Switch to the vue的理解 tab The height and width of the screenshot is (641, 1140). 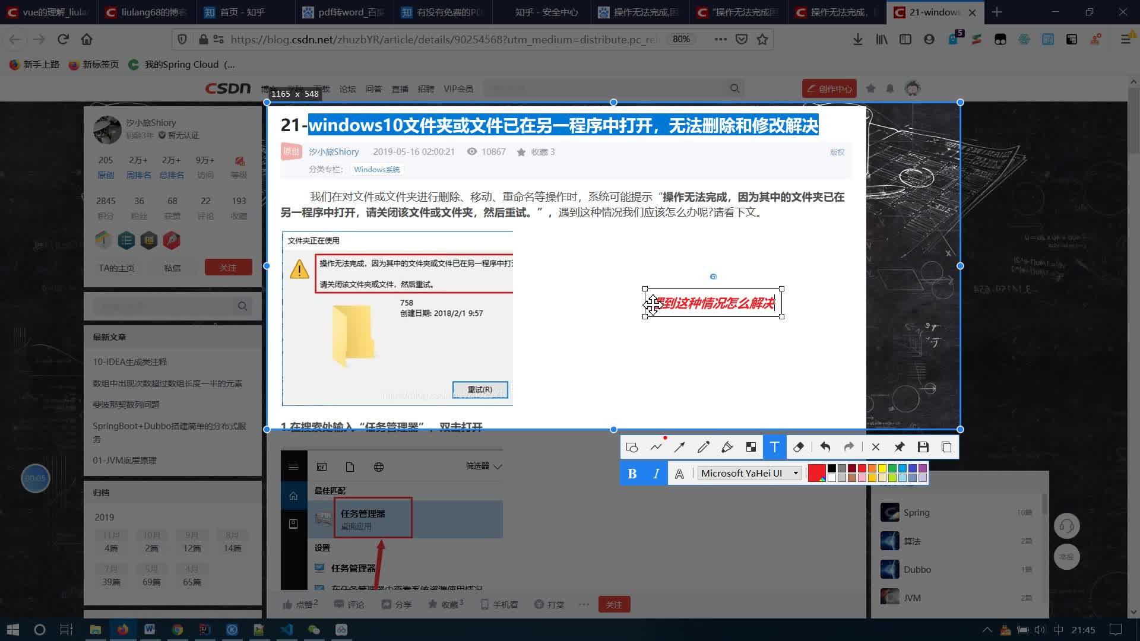click(x=49, y=12)
